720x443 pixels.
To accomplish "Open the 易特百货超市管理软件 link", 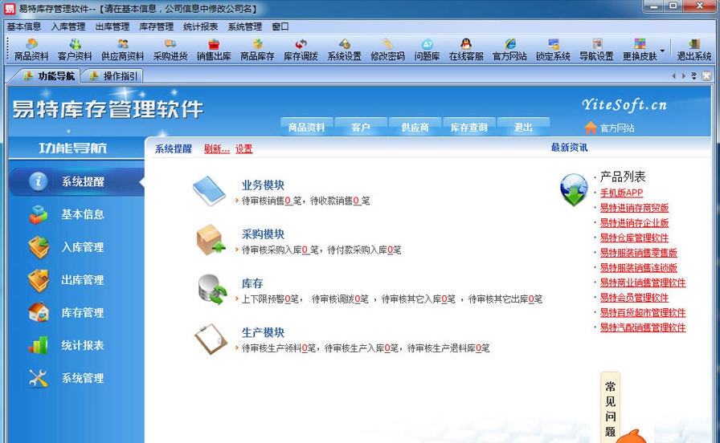I will pos(643,313).
